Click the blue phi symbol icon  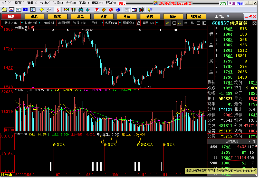(x=118, y=10)
